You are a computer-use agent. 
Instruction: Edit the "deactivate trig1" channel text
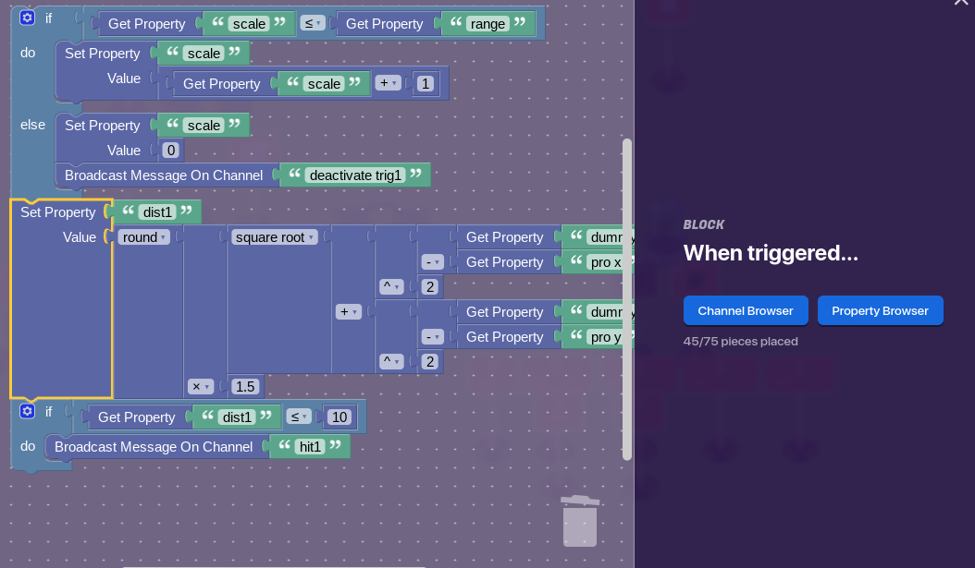pyautogui.click(x=355, y=175)
